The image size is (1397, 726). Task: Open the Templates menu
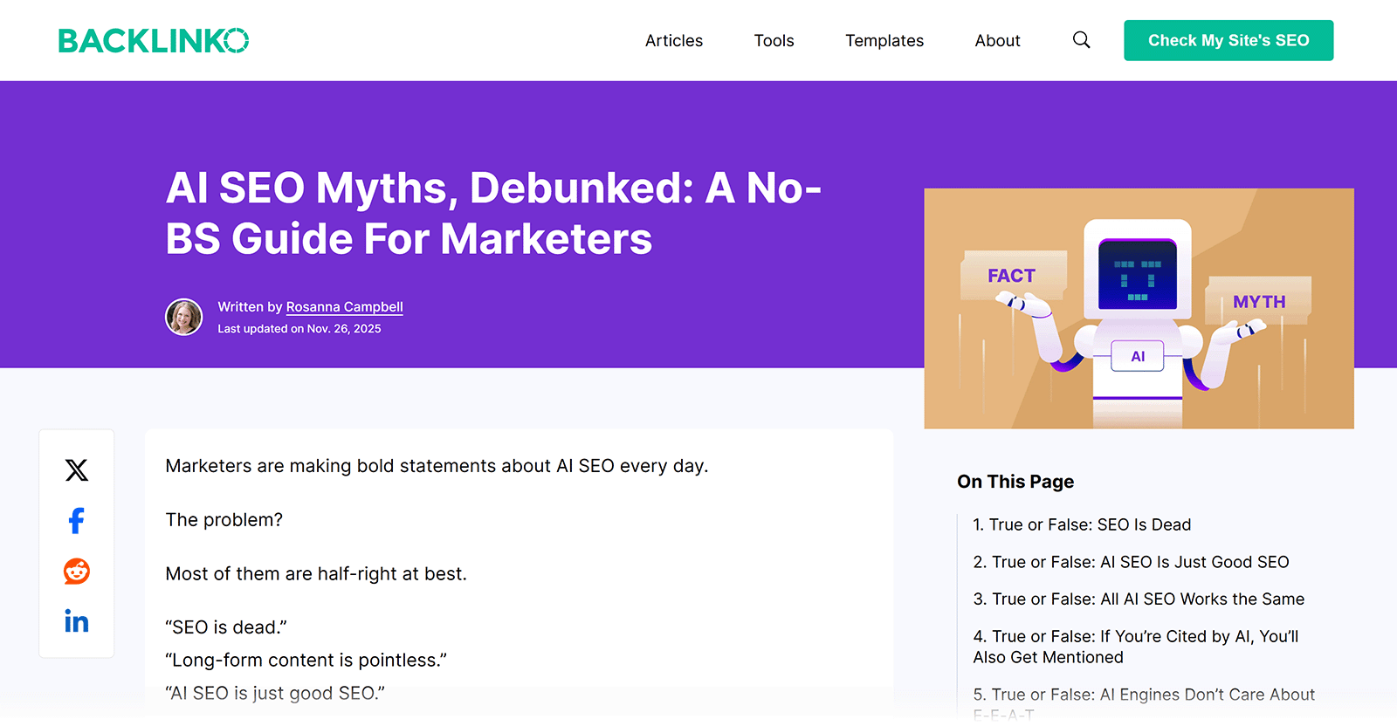click(884, 40)
